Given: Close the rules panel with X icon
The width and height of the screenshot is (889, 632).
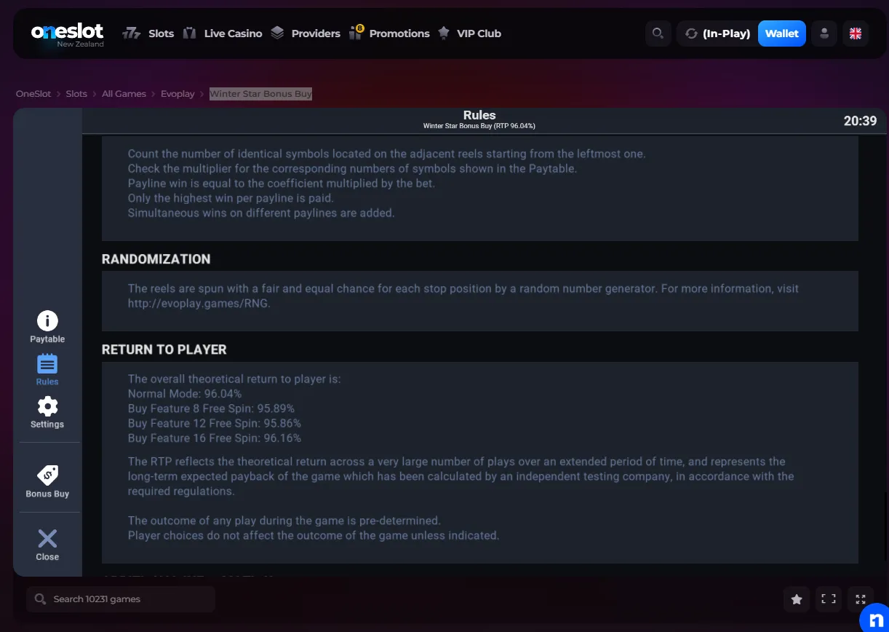Looking at the screenshot, I should pyautogui.click(x=47, y=539).
